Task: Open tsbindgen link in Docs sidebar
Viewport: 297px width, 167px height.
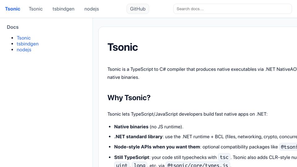Action: (x=28, y=44)
